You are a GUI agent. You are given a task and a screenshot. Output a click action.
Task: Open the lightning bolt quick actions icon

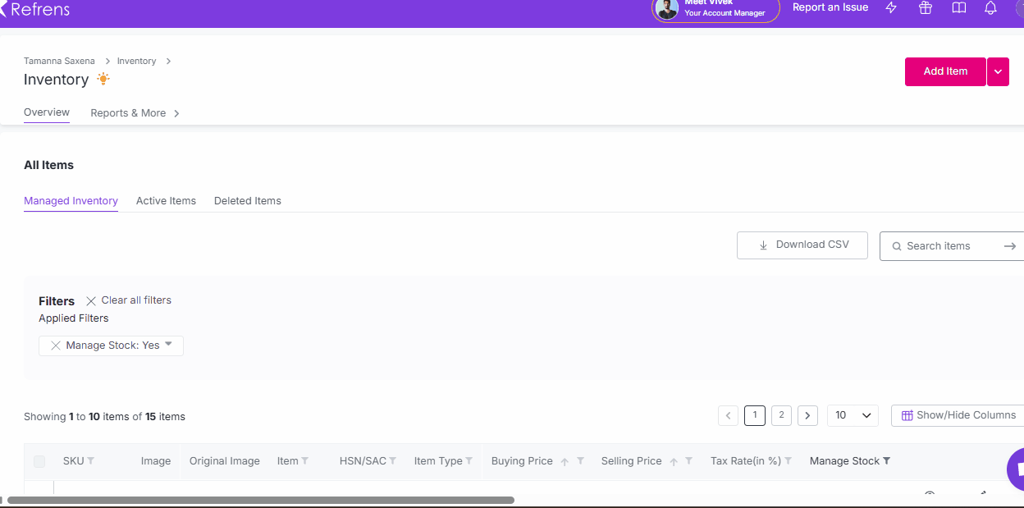(x=892, y=7)
